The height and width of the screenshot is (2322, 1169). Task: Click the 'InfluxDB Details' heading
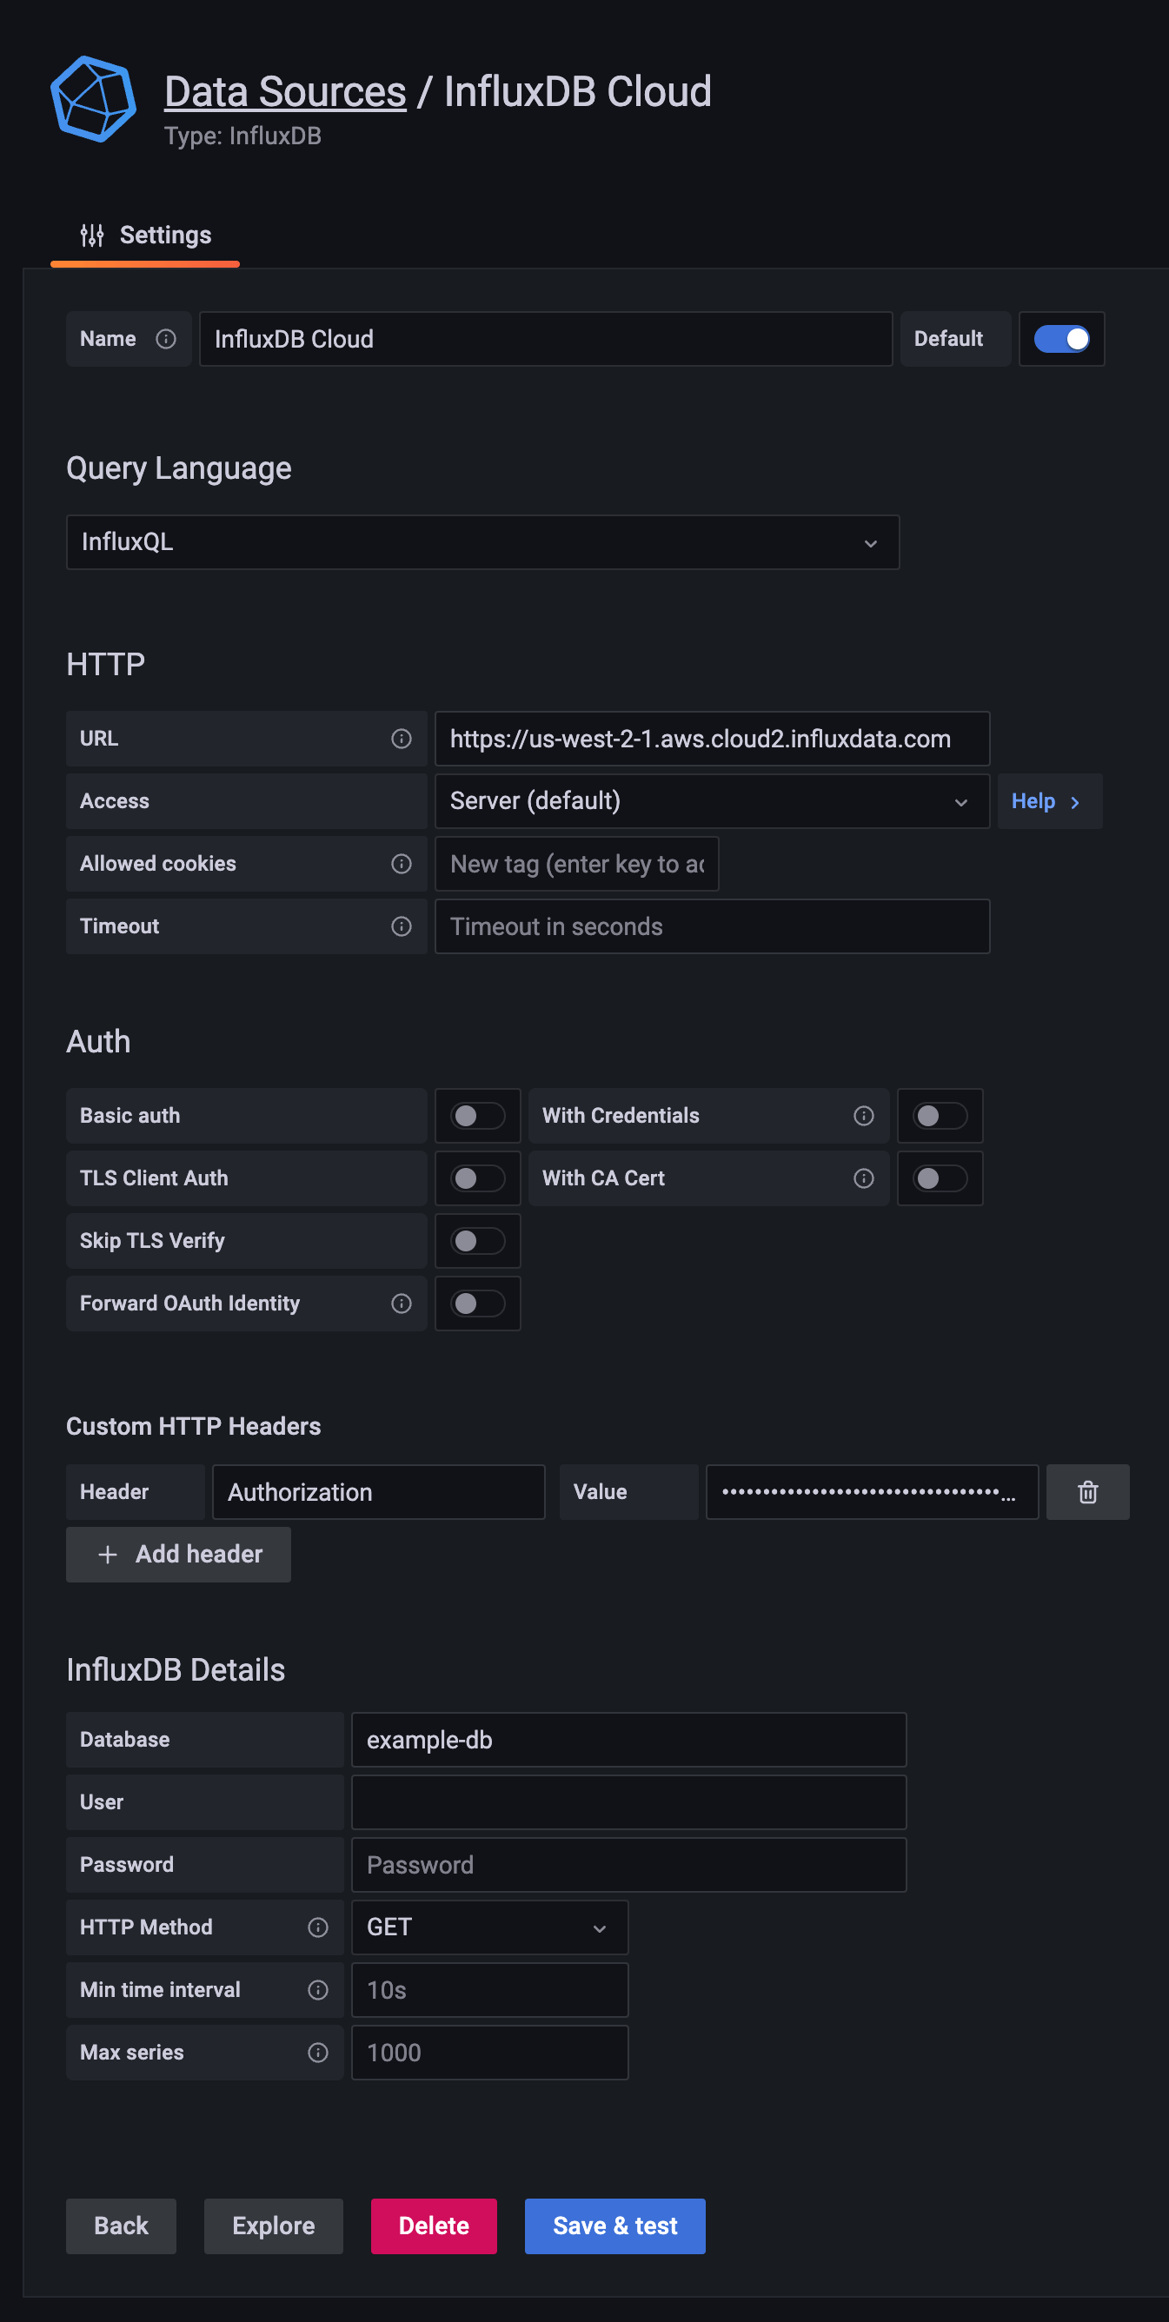click(x=176, y=1669)
